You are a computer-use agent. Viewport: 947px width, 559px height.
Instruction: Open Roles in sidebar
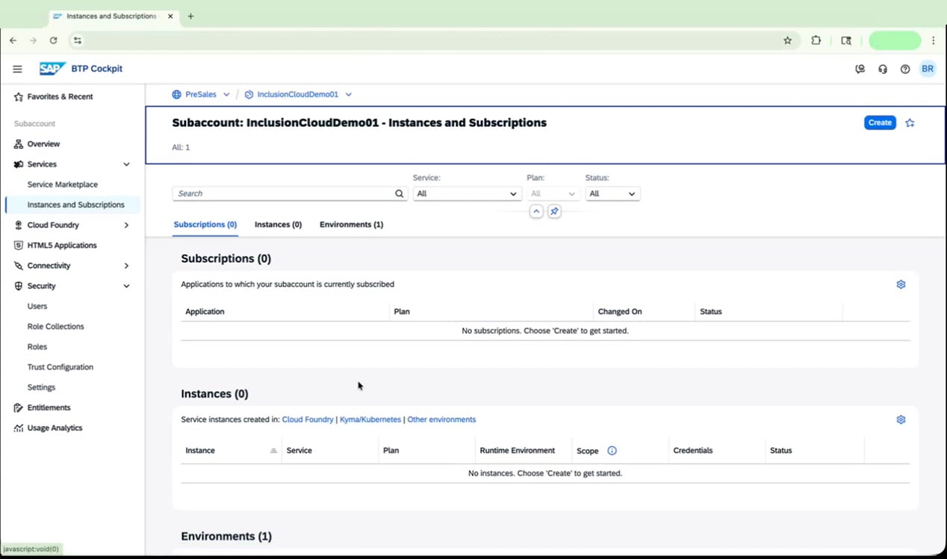pos(37,347)
